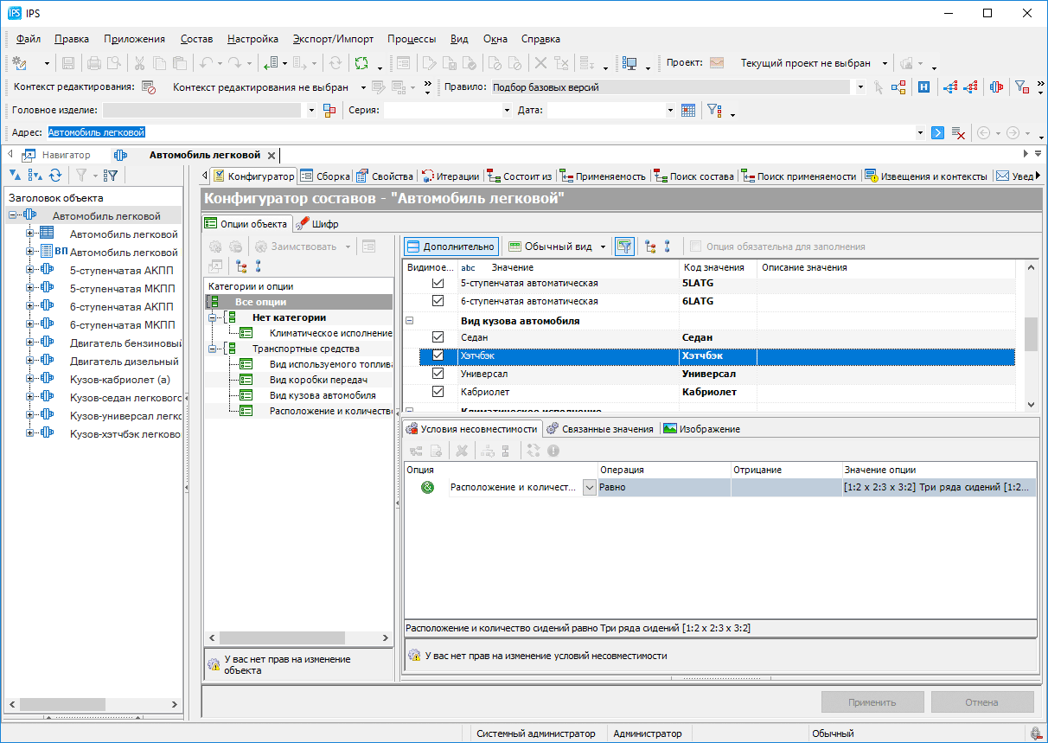Click the blue H icon in rule toolbar
This screenshot has width=1048, height=743.
click(923, 87)
